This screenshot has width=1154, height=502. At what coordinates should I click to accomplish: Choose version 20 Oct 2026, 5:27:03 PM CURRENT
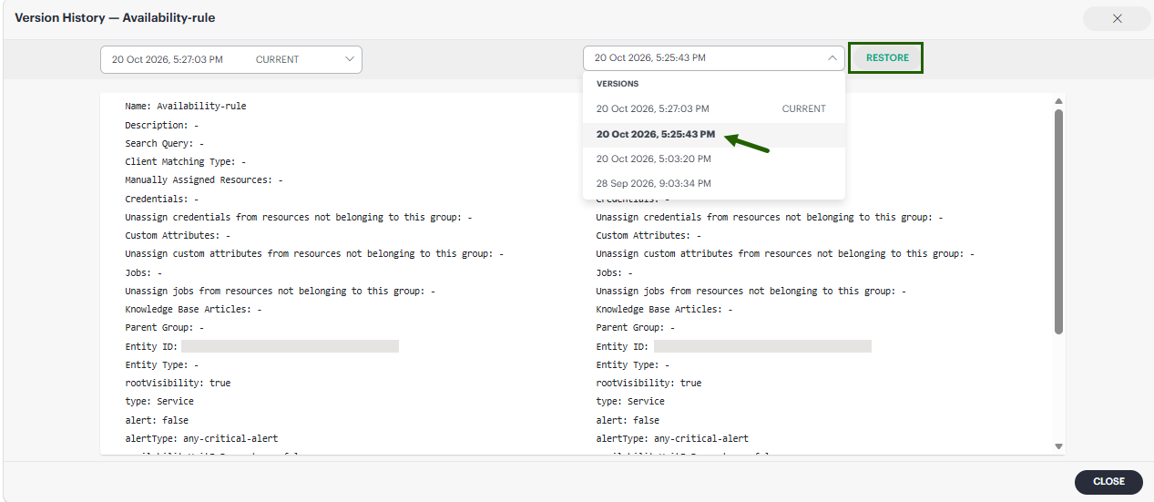pyautogui.click(x=714, y=109)
